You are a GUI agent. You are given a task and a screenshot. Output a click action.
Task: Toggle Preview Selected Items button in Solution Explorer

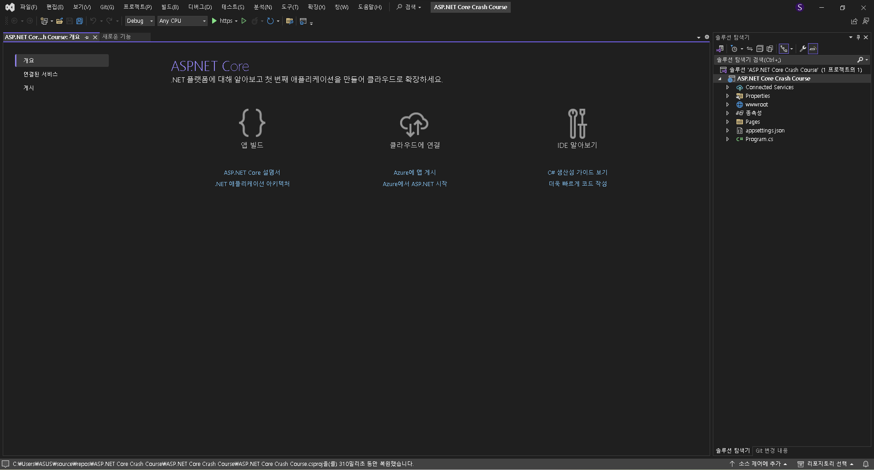point(813,49)
